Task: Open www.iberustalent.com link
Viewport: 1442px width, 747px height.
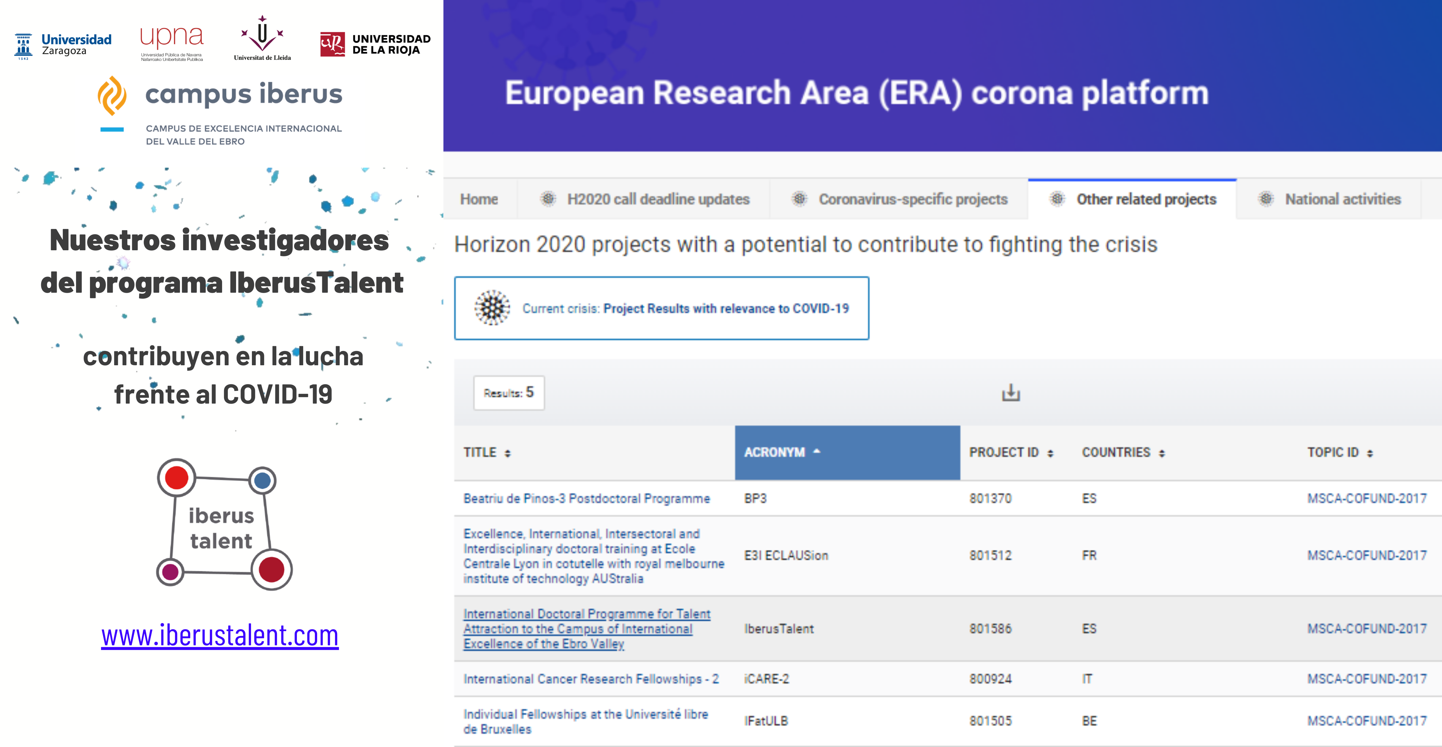Action: [x=220, y=636]
